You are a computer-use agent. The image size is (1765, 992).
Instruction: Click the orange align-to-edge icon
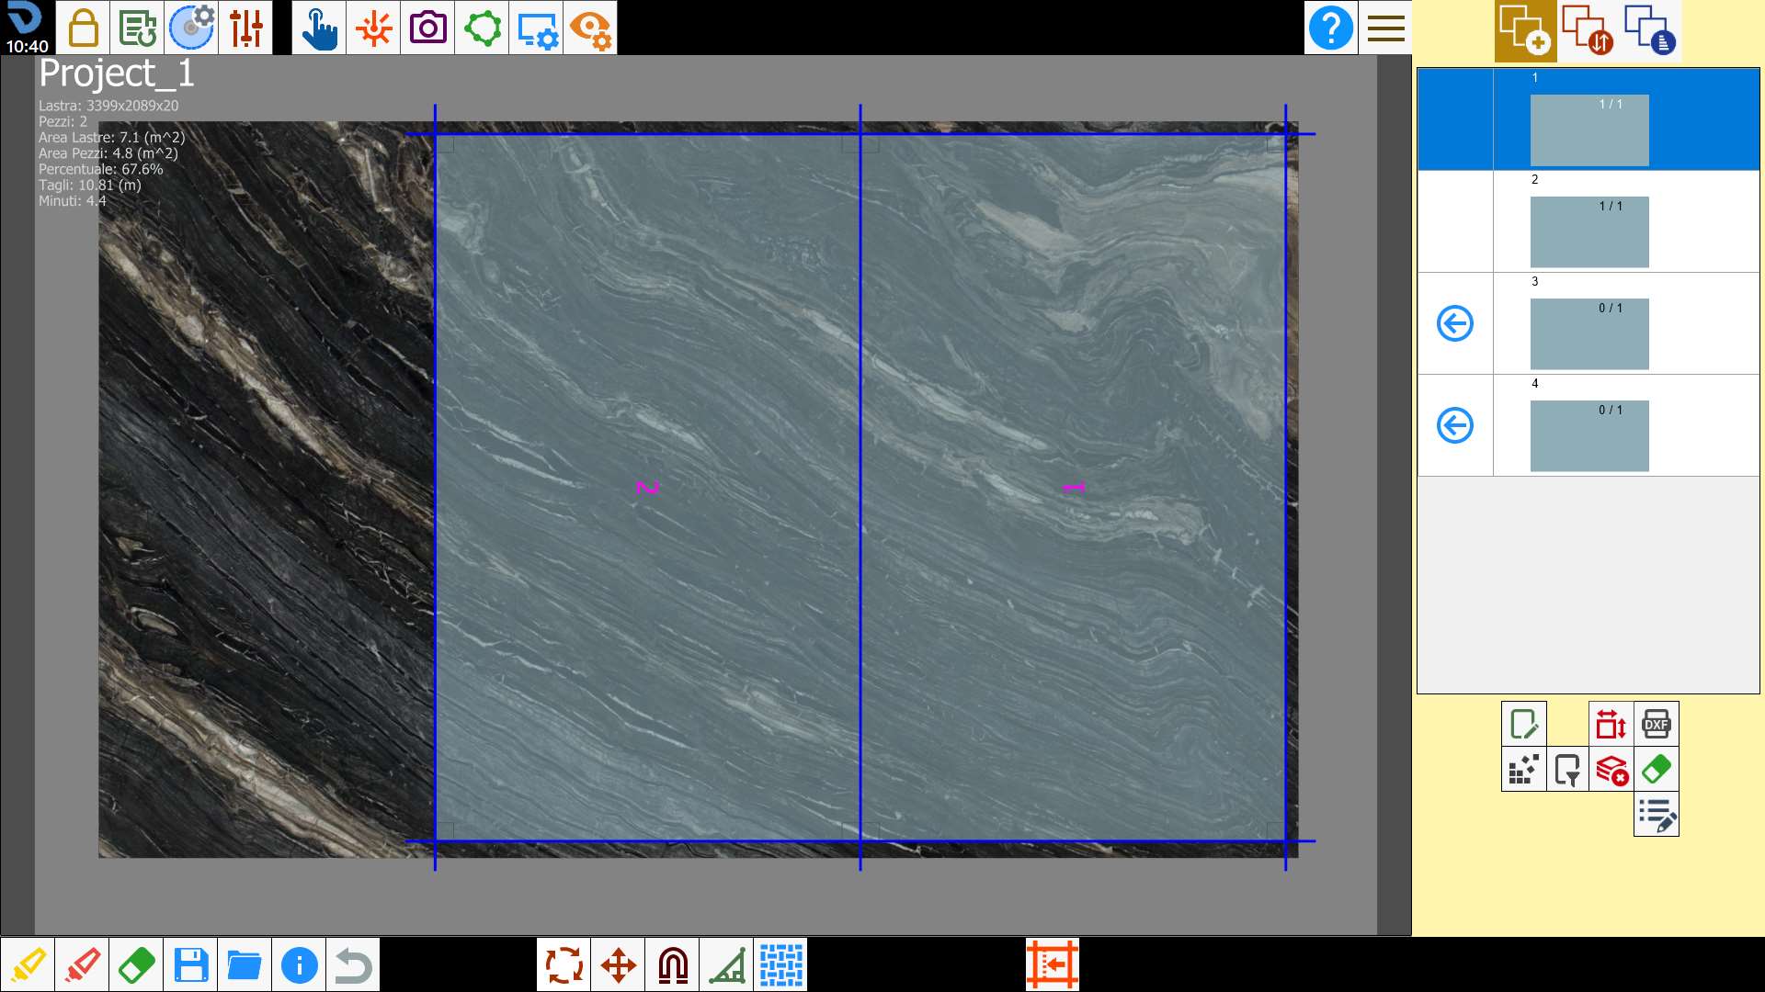point(1053,964)
